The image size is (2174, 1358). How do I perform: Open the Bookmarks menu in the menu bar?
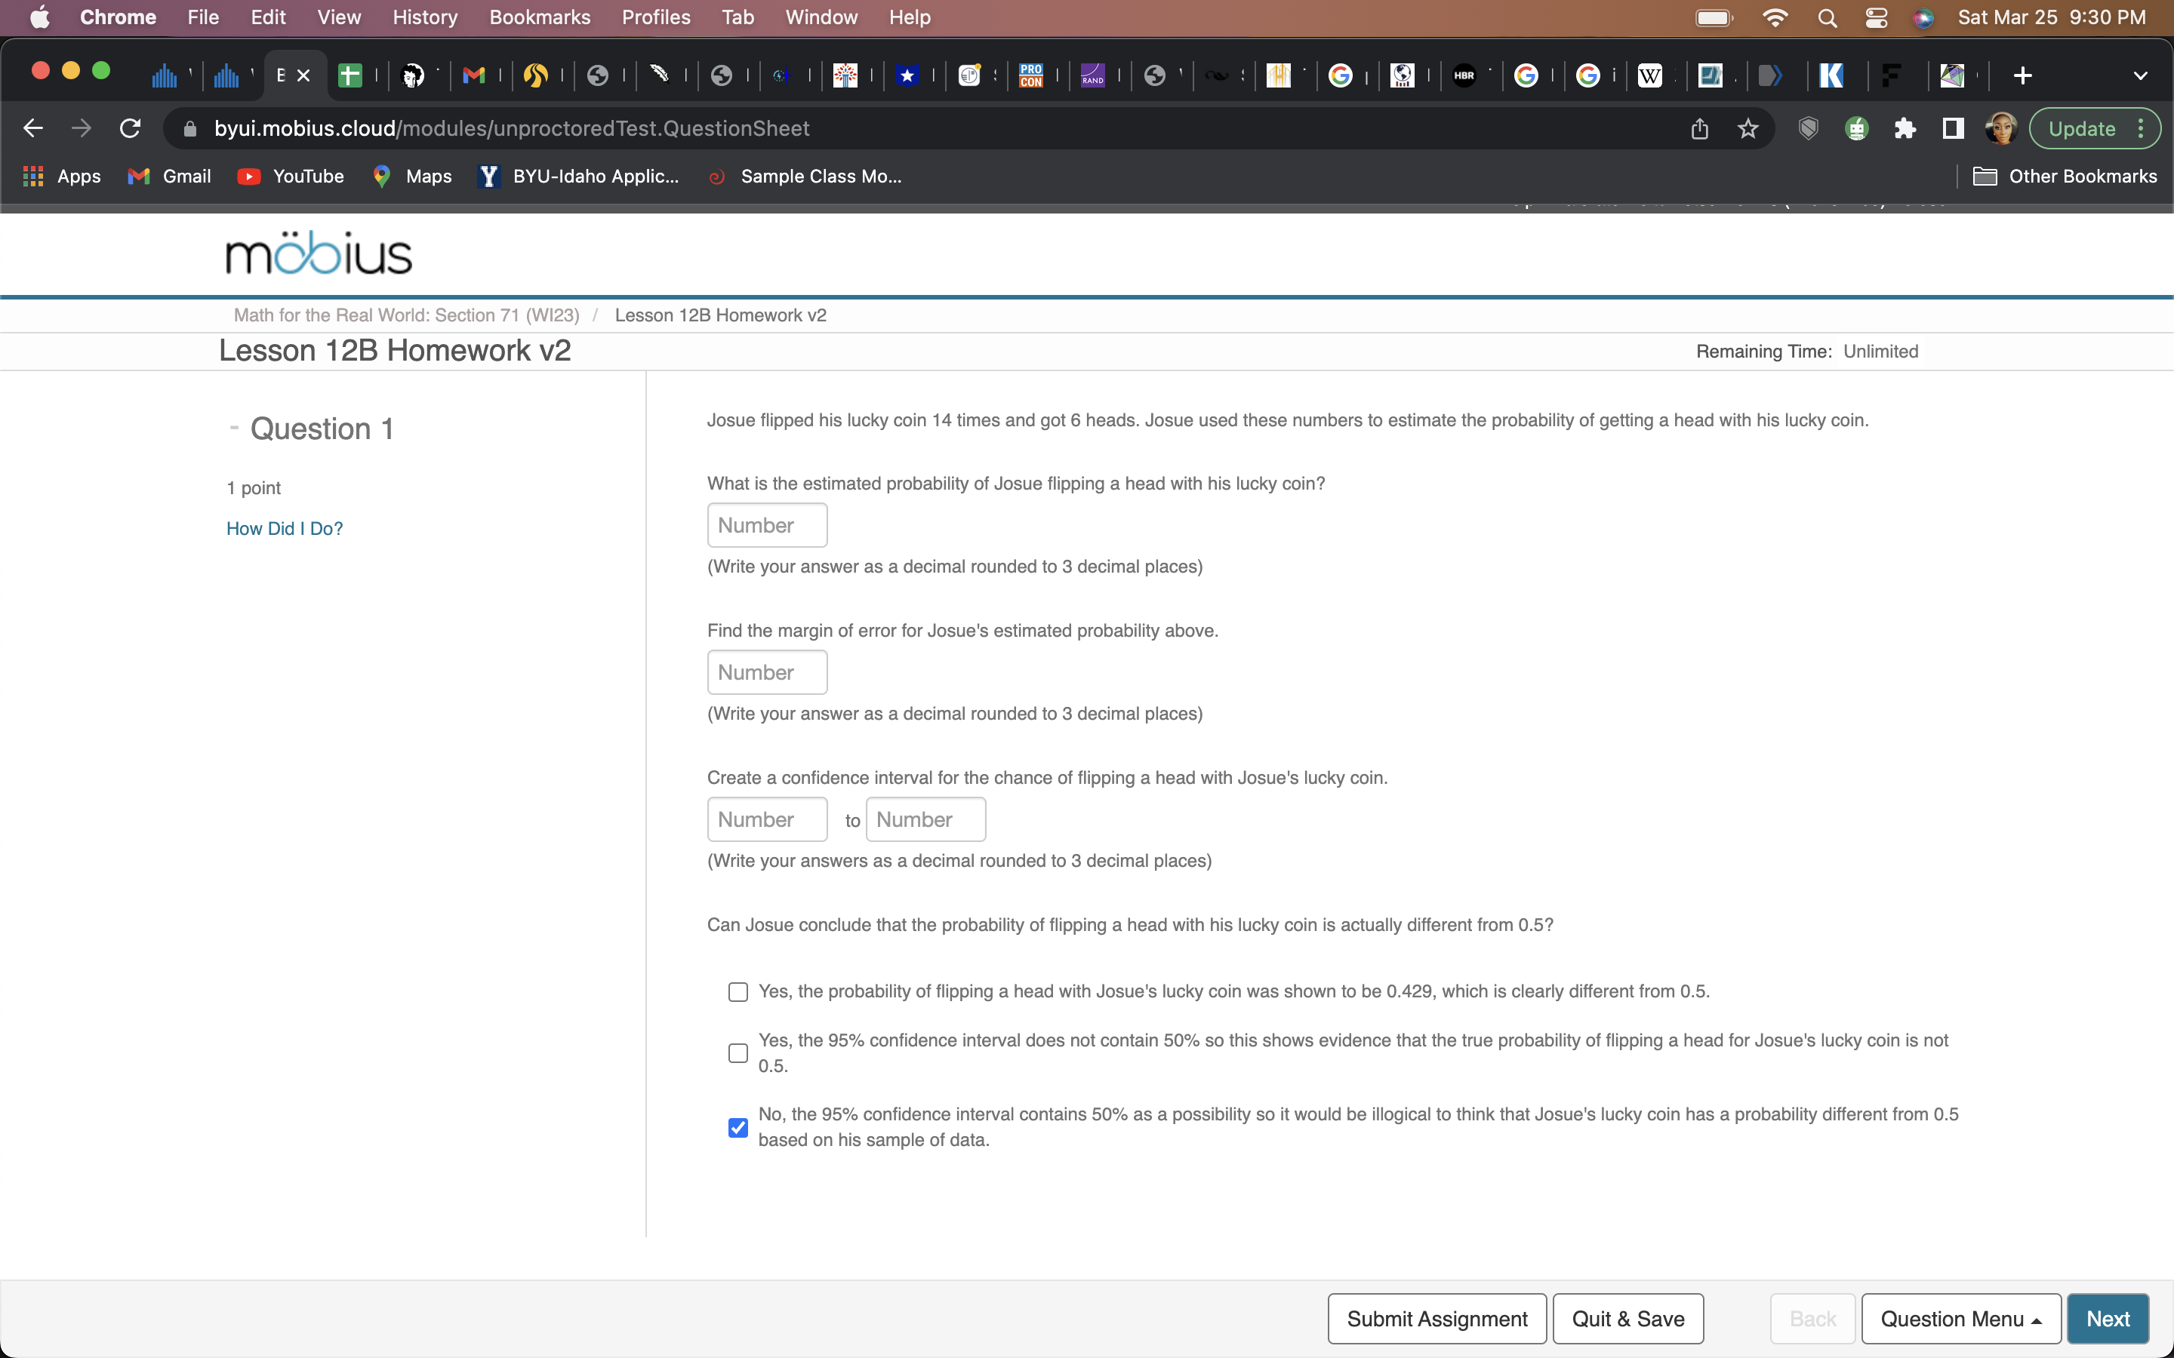[540, 17]
